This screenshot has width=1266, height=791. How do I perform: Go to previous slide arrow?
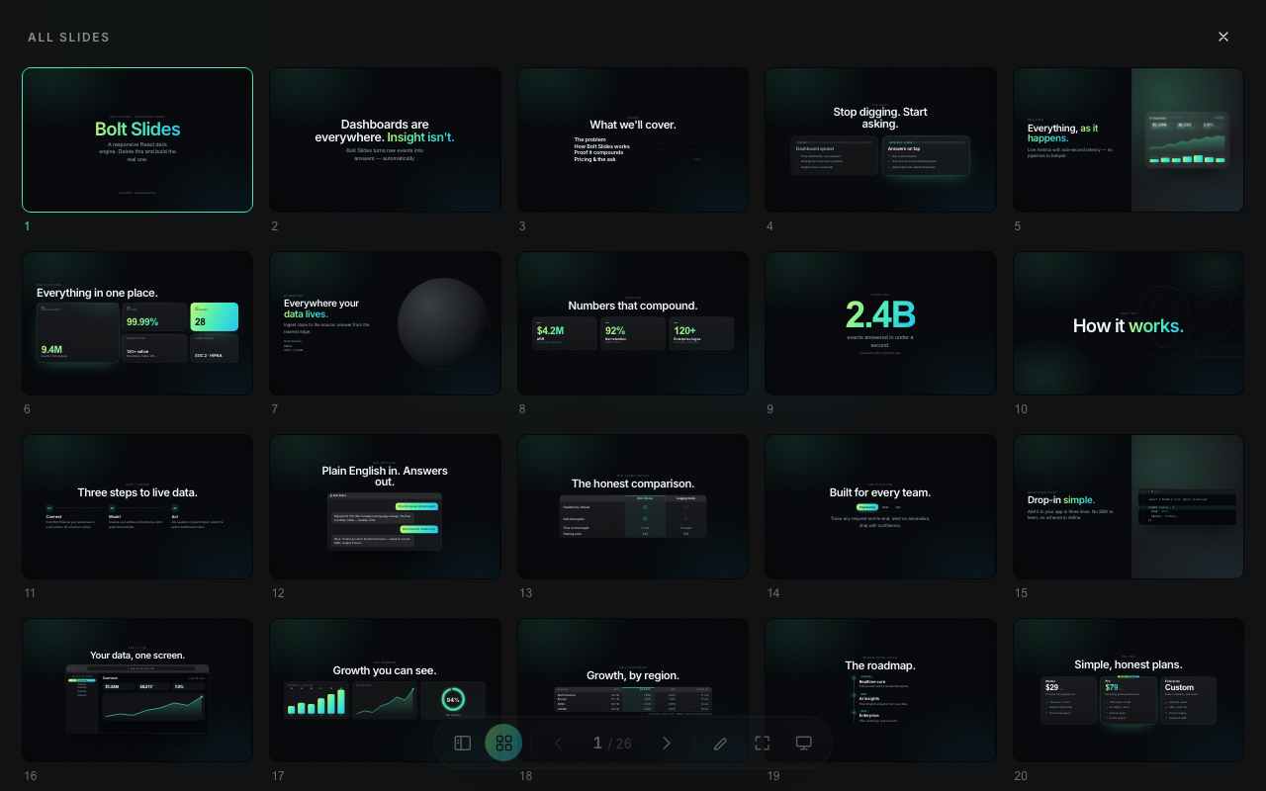[559, 743]
